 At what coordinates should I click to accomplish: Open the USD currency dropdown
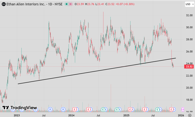click(190, 4)
